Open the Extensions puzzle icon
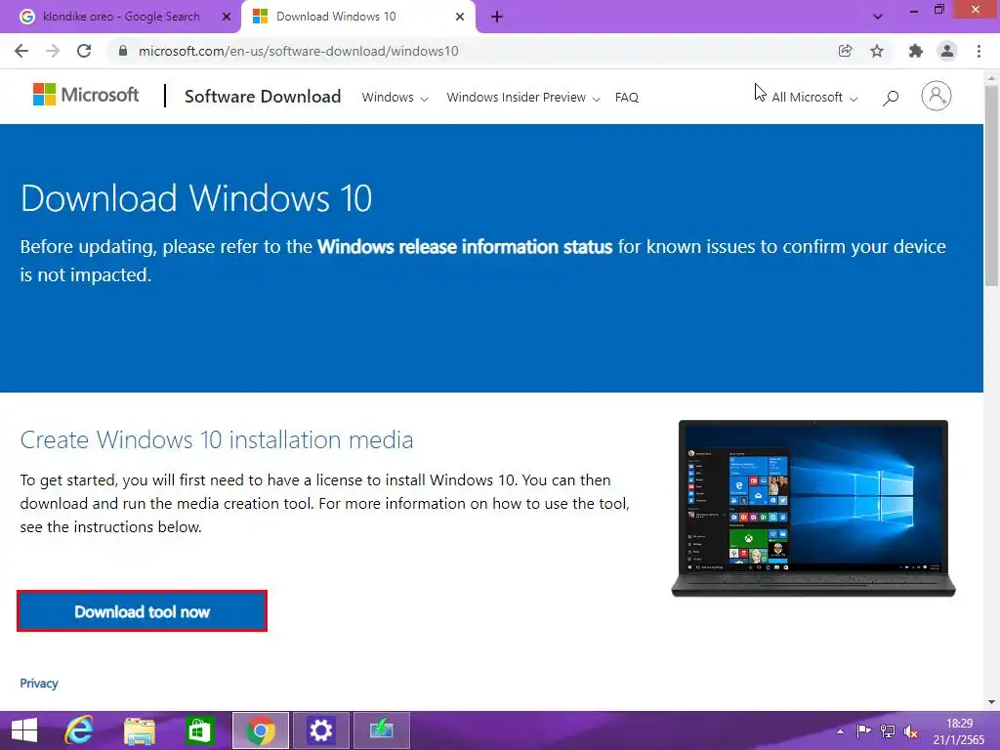Screen dimensions: 1000x750 pyautogui.click(x=916, y=51)
